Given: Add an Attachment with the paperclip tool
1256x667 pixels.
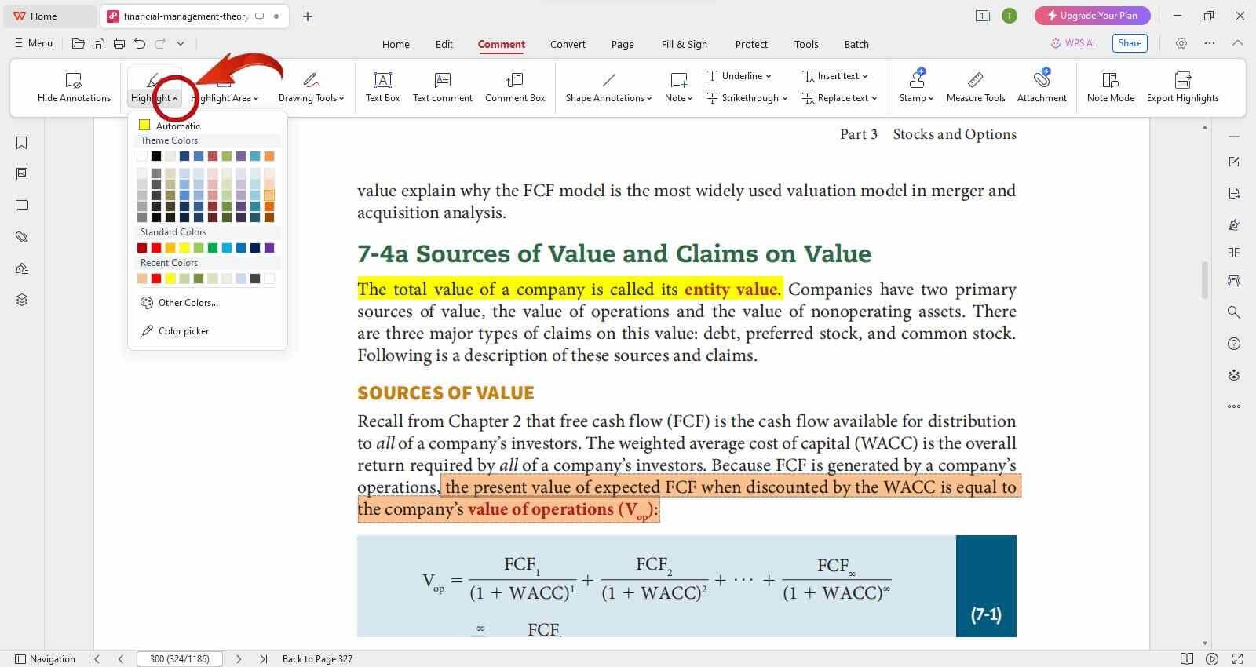Looking at the screenshot, I should point(1042,86).
